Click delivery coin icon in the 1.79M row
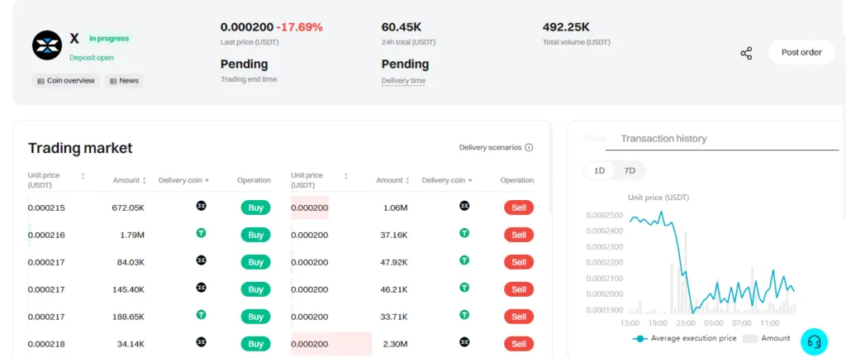This screenshot has height=358, width=846. 202,232
